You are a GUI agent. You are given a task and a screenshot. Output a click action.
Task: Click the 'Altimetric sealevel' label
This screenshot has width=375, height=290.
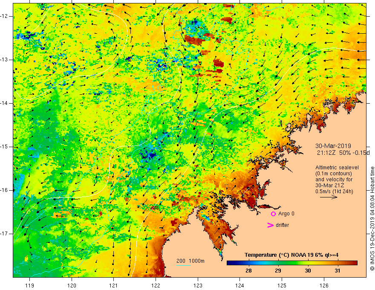coord(337,168)
